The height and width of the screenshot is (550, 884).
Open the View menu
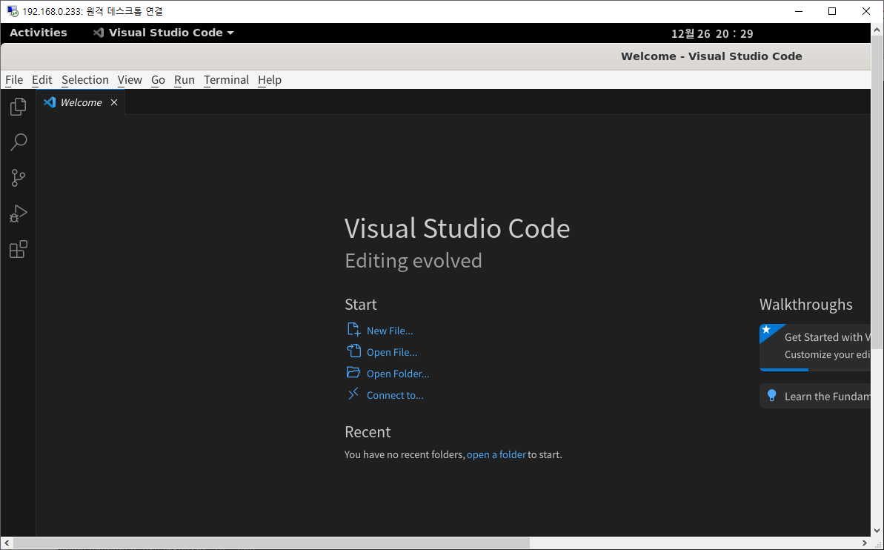(x=130, y=79)
